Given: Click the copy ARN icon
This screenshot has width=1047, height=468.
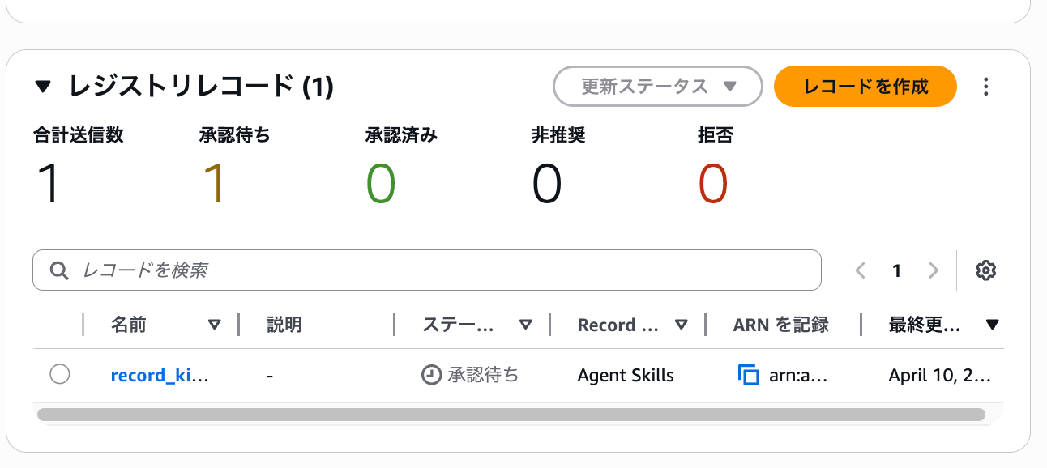Looking at the screenshot, I should pyautogui.click(x=748, y=375).
